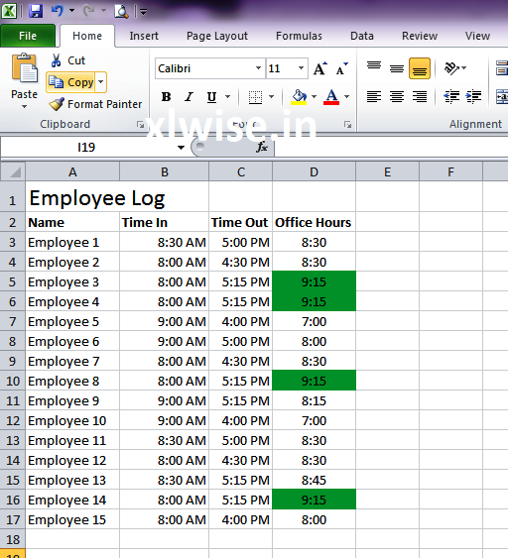Select Employee 15 Time Out cell
508x558 pixels.
pos(241,519)
